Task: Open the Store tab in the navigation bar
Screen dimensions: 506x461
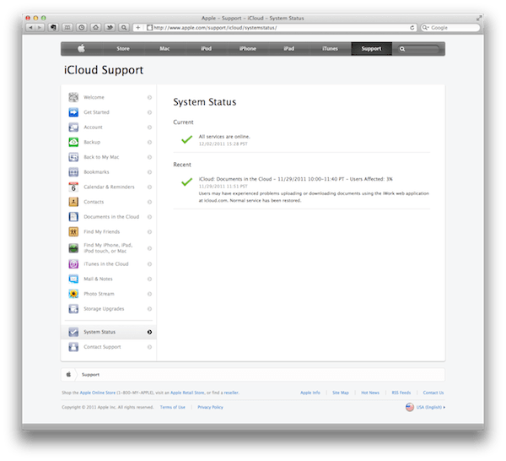Action: tap(123, 48)
